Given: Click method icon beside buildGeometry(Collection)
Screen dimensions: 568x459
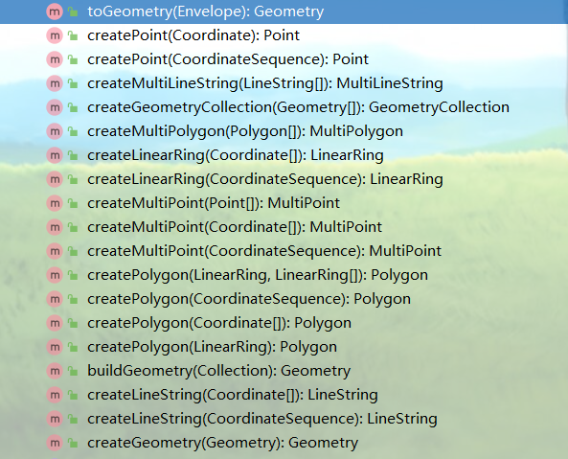Looking at the screenshot, I should pos(55,371).
